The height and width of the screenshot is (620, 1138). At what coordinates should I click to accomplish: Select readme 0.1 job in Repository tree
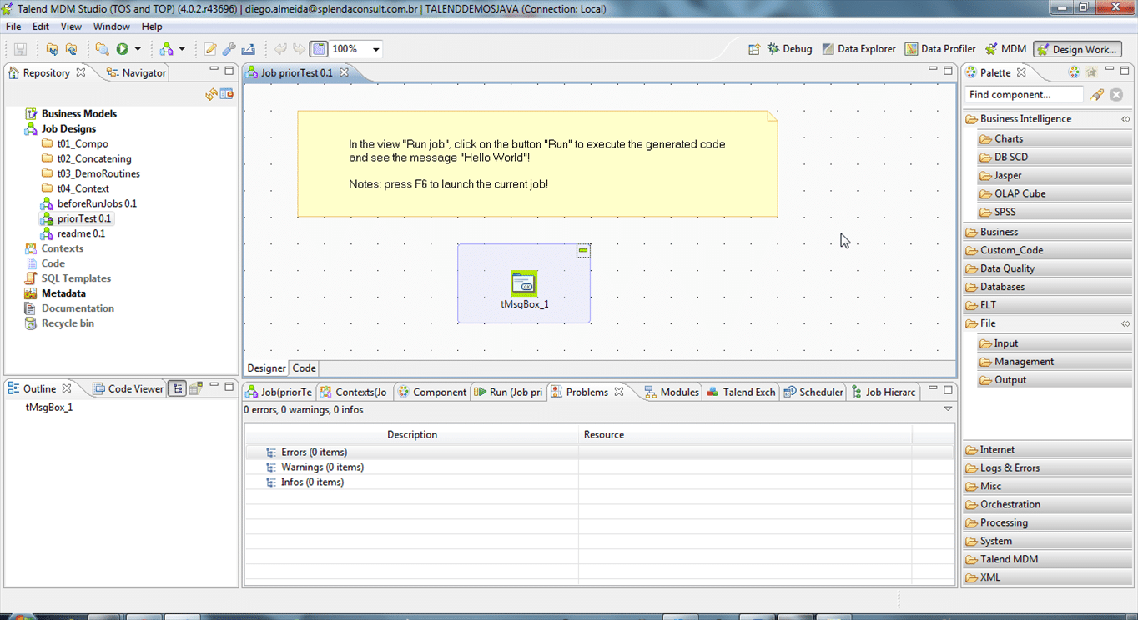(x=81, y=233)
